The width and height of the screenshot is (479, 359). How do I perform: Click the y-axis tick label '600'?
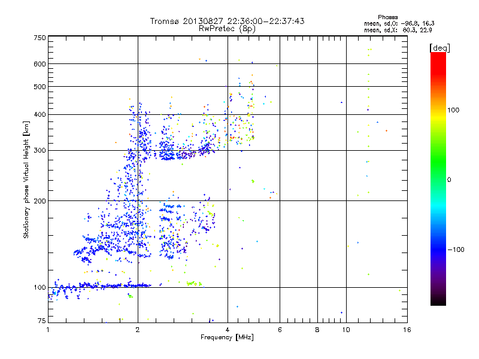click(x=40, y=64)
